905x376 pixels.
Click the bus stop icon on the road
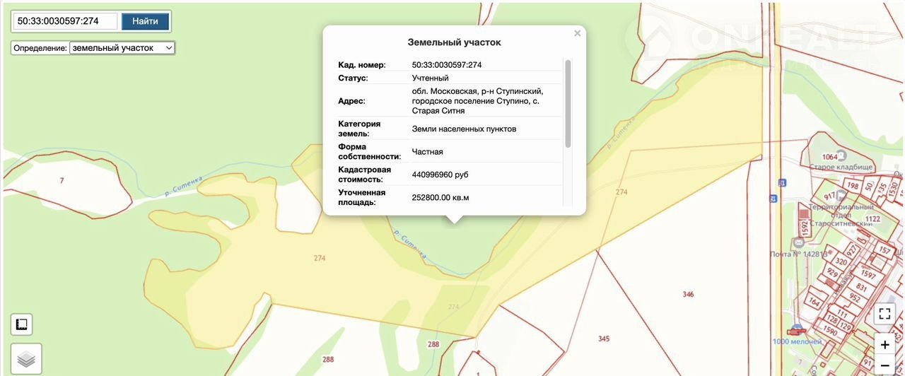coord(780,182)
